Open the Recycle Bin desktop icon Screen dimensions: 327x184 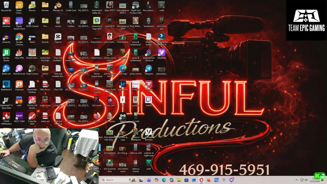click(6, 7)
